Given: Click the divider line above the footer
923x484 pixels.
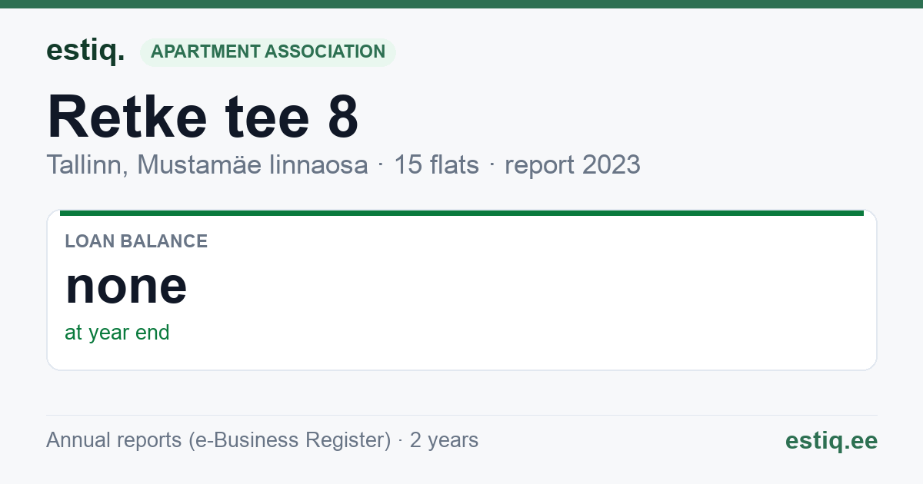Looking at the screenshot, I should (x=461, y=415).
